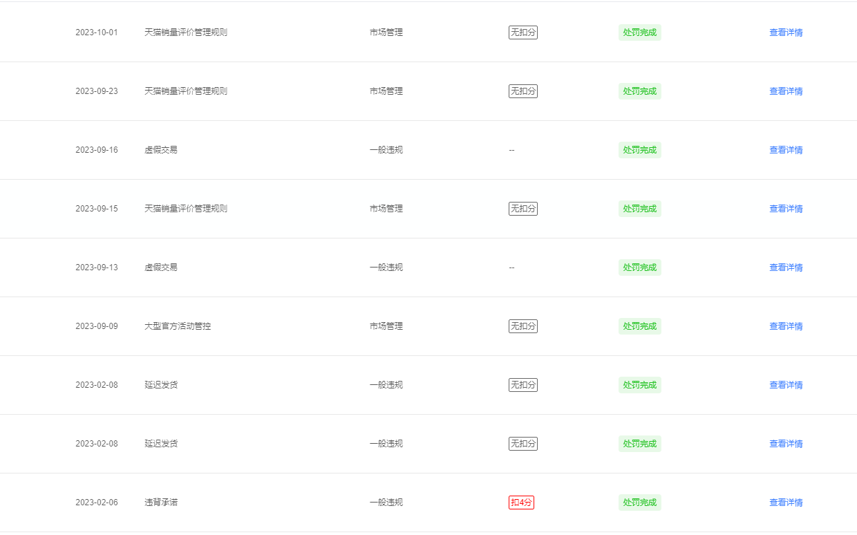Viewport: 857px width, 535px height.
Task: Click the 2023-02-06 date cell
Action: coord(97,503)
